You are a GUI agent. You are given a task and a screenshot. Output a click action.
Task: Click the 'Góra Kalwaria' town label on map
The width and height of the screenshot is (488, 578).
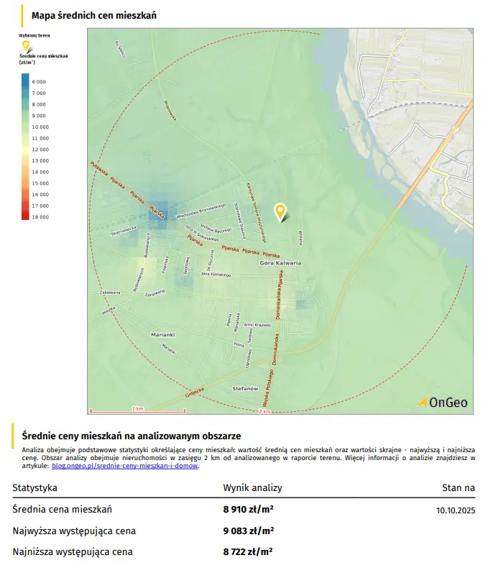(x=280, y=263)
